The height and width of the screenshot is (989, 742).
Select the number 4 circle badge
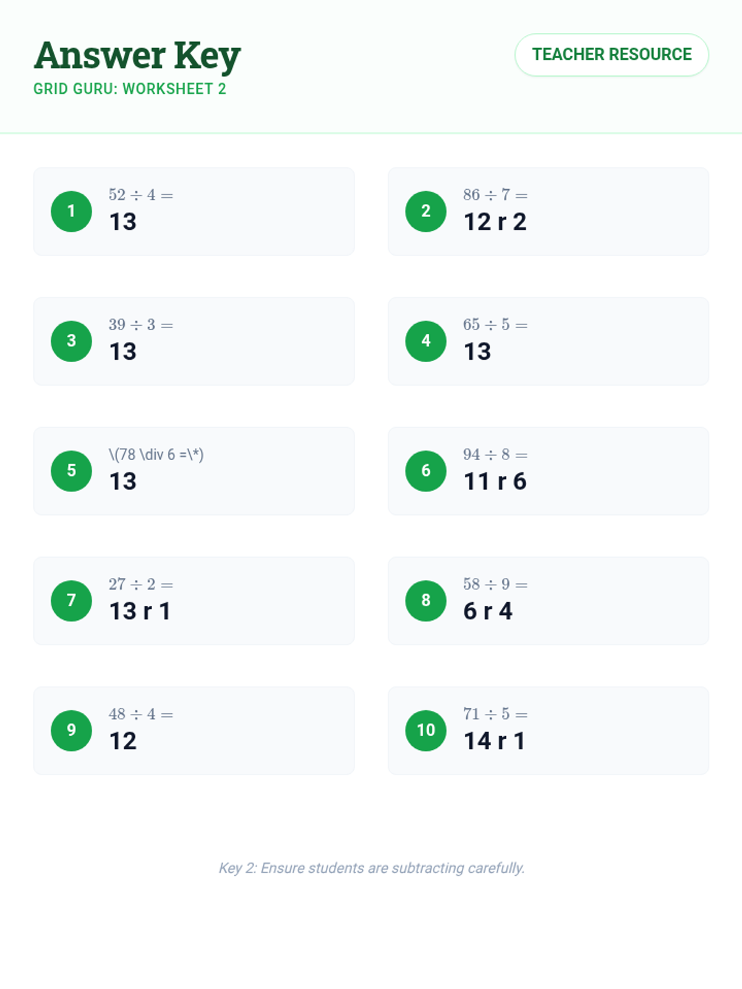coord(425,341)
